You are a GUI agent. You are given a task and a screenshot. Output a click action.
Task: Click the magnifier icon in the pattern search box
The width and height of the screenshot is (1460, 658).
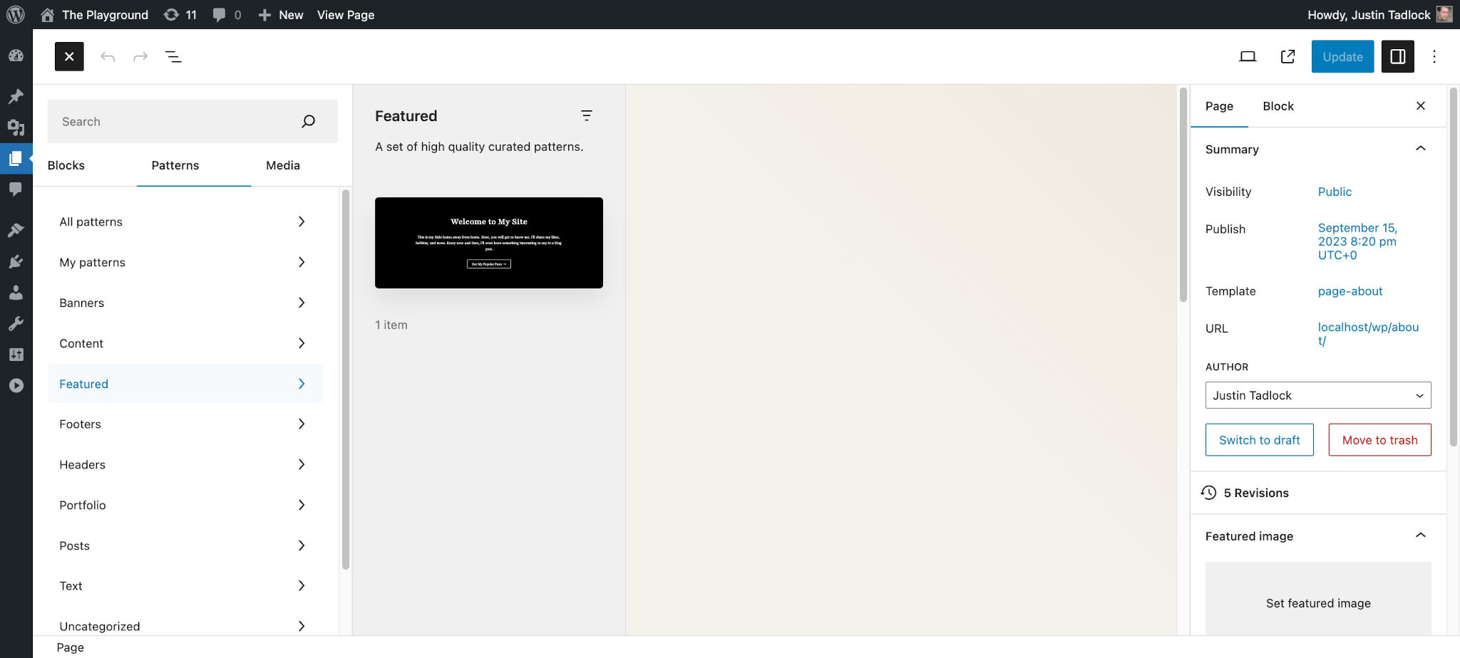point(308,121)
